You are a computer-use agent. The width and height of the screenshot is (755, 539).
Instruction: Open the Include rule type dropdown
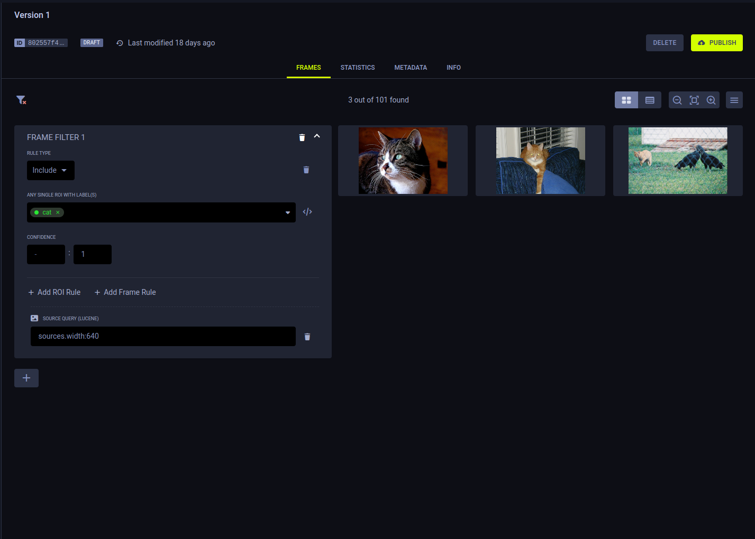(50, 170)
